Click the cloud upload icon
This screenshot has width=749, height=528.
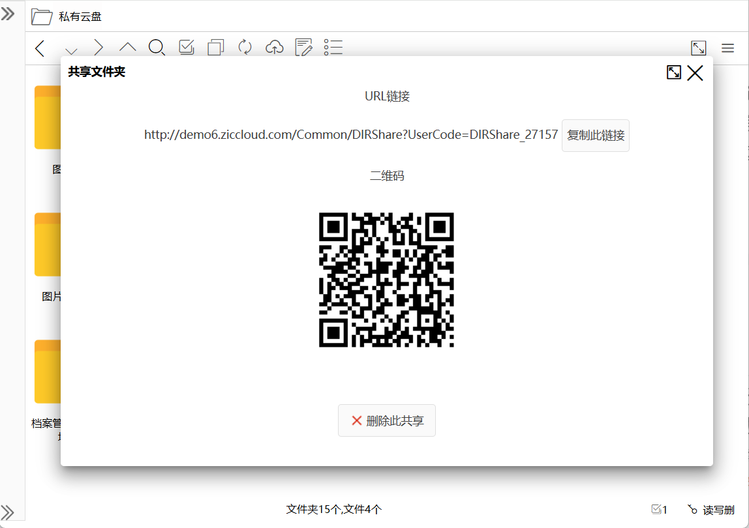(x=275, y=48)
